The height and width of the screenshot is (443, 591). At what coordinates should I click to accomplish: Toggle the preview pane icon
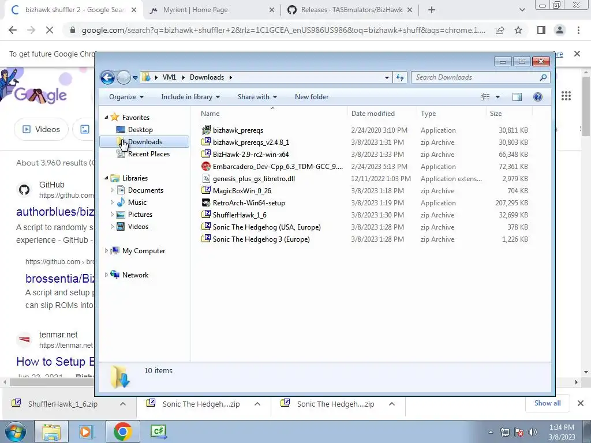tap(517, 97)
